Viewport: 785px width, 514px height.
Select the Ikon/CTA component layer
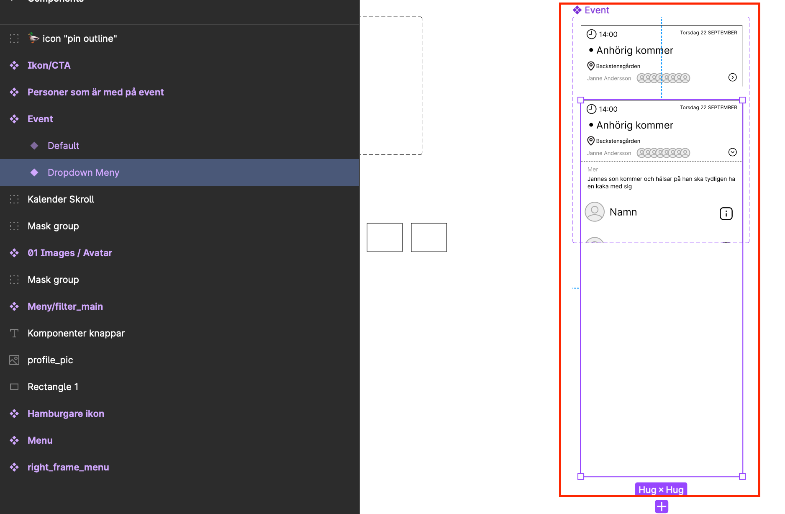(x=180, y=65)
